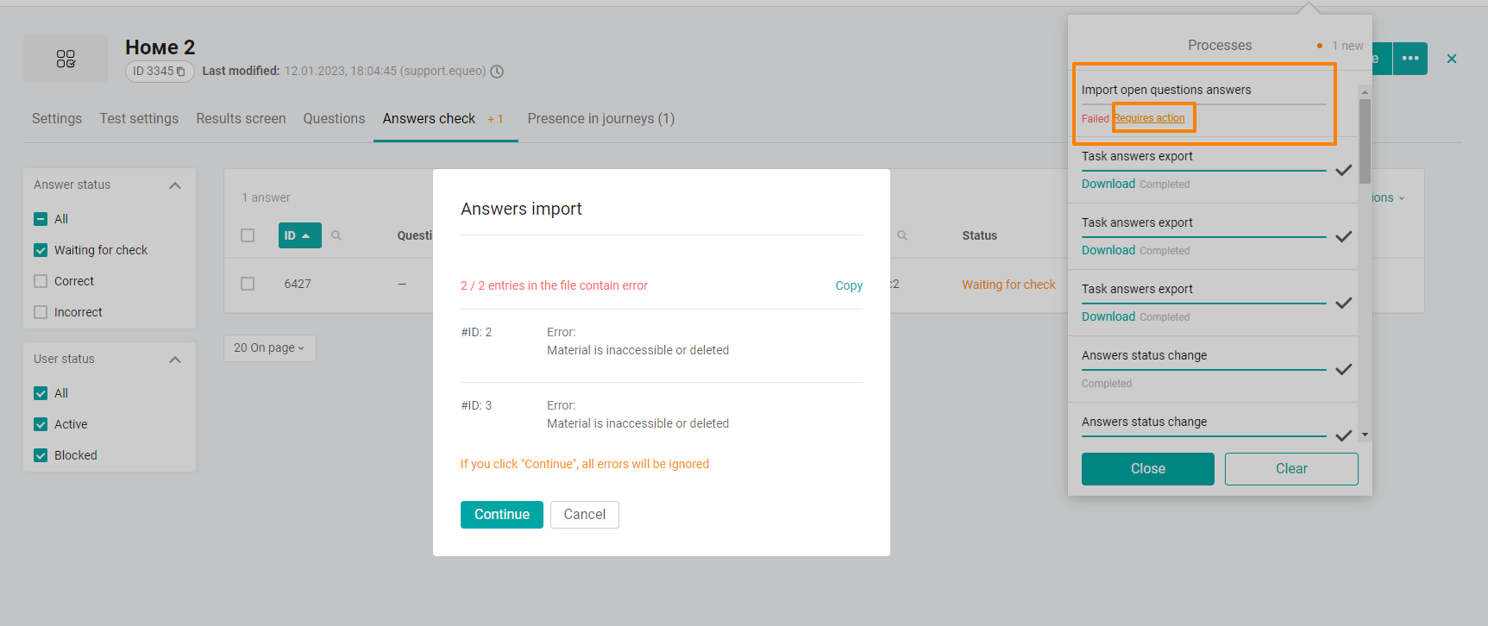
Task: Click the search magnifier beside Status column
Action: (902, 235)
